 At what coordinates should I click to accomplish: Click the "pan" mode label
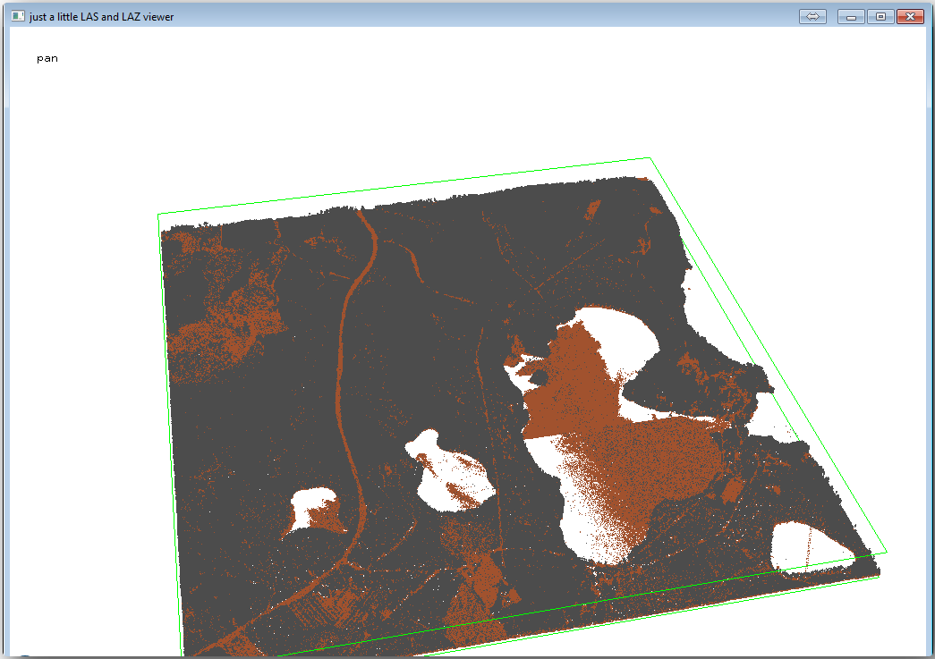coord(47,59)
